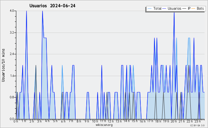
Task: Click the 11 h x-axis label
Action: [x=103, y=121]
